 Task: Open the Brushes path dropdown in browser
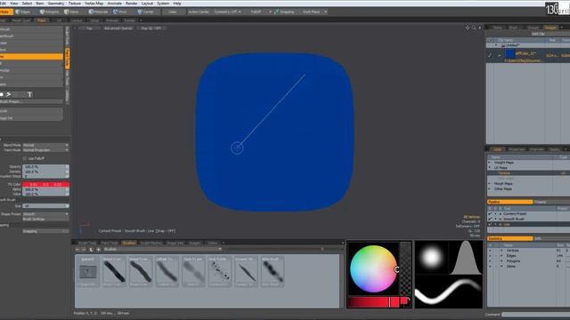(x=162, y=249)
